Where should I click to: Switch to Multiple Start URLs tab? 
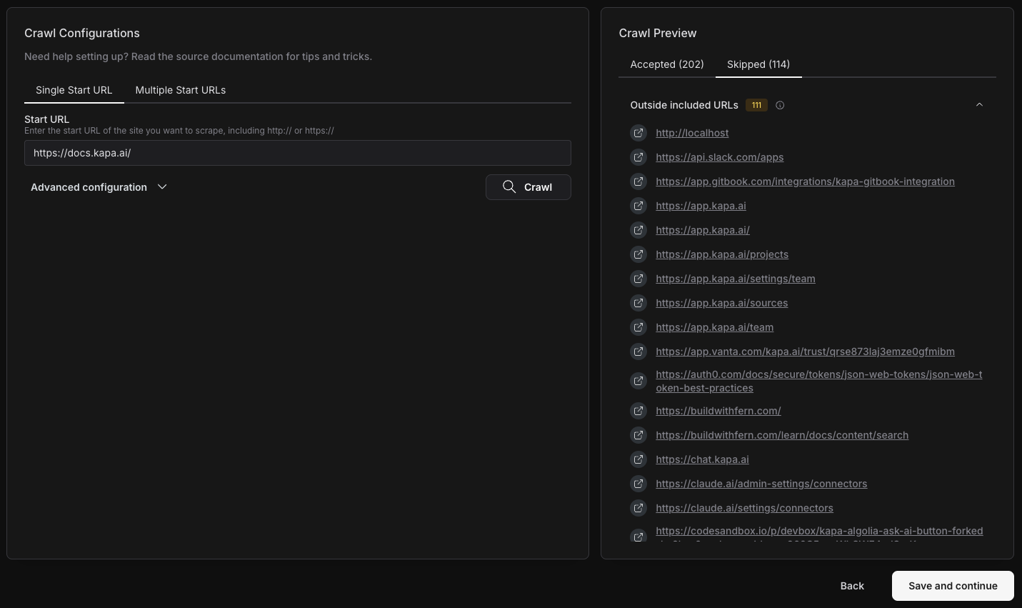pos(181,90)
